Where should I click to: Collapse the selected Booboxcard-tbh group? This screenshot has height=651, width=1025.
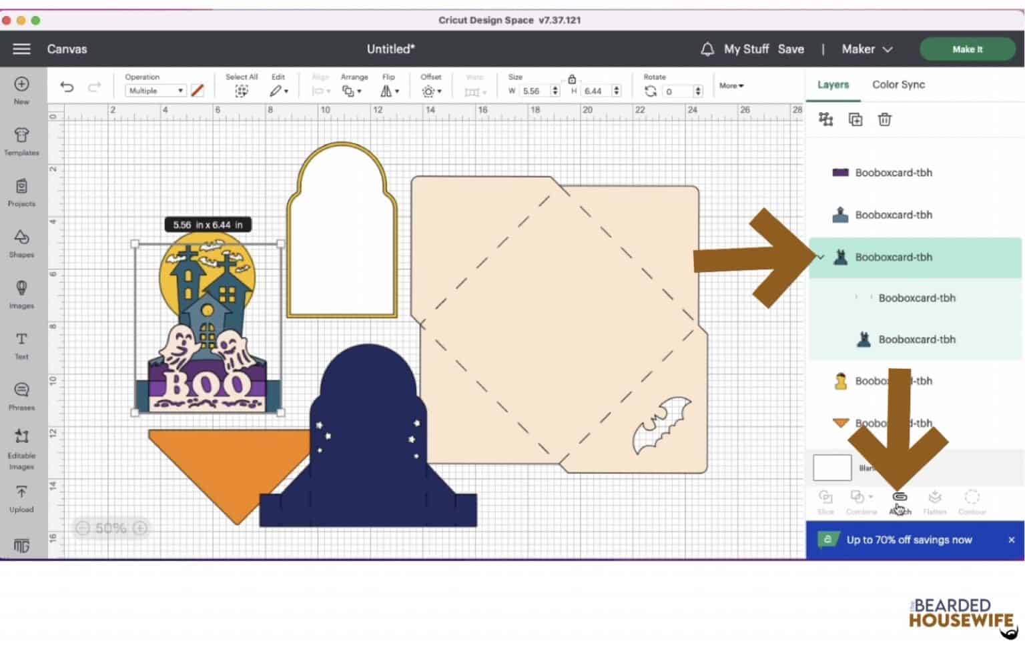tap(821, 257)
